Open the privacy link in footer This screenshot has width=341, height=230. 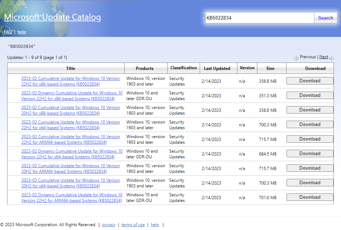109,225
